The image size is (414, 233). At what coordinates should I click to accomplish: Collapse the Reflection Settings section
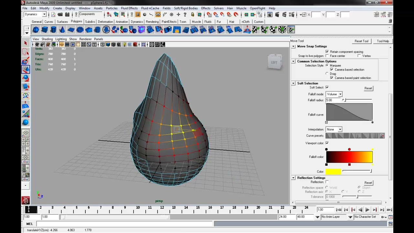click(x=293, y=178)
